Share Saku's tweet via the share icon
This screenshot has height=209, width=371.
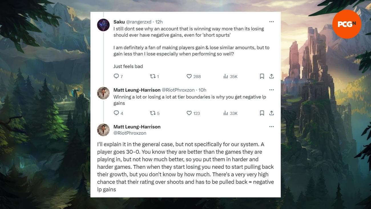(x=271, y=76)
